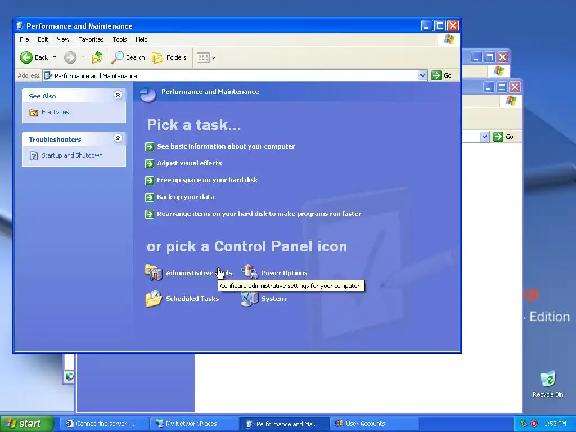
Task: Open the Recycle Bin desktop icon
Action: (548, 384)
